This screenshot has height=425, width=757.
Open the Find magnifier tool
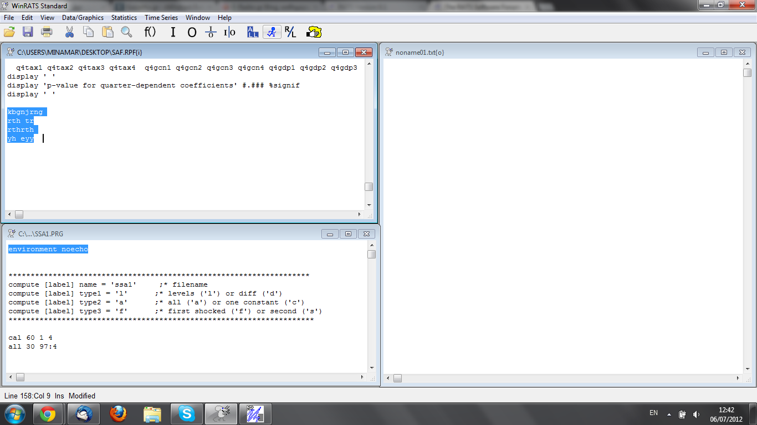(x=126, y=32)
